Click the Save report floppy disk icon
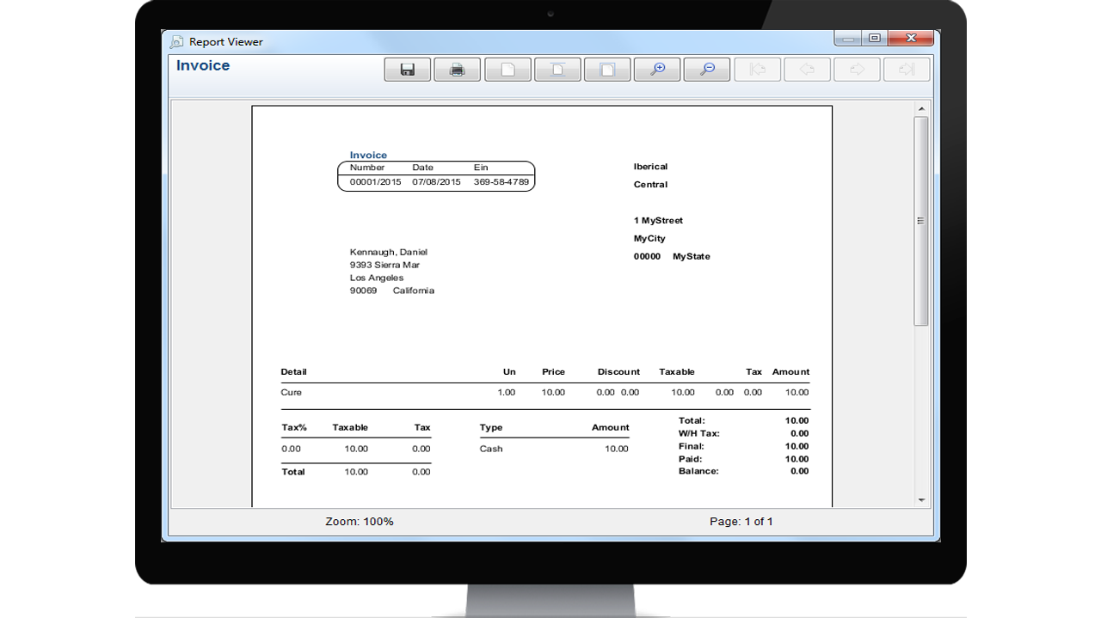1101x618 pixels. pos(408,70)
